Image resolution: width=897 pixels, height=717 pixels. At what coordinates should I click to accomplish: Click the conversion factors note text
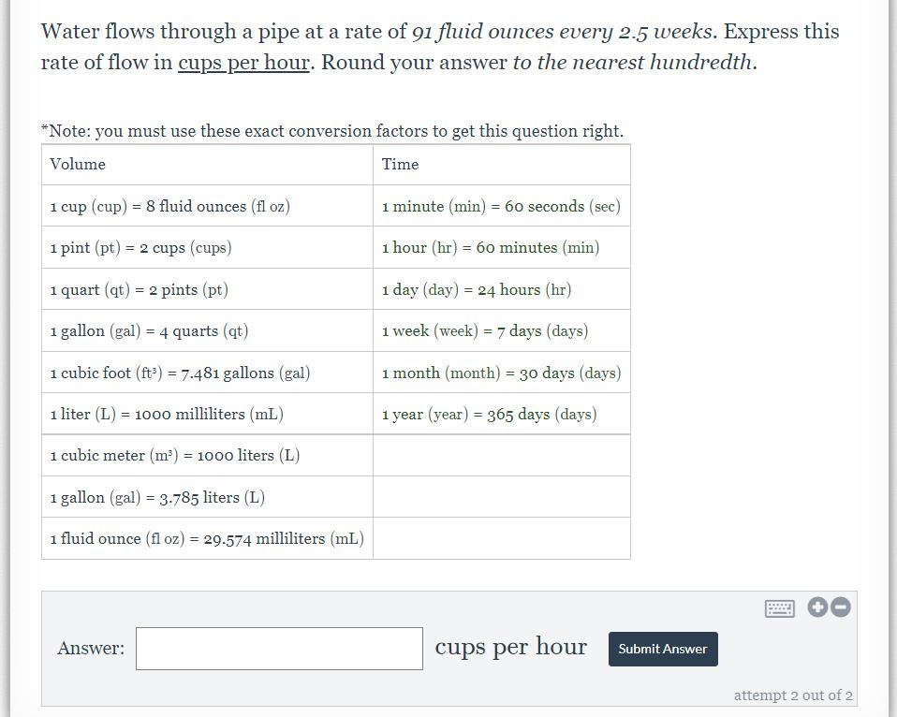point(332,131)
